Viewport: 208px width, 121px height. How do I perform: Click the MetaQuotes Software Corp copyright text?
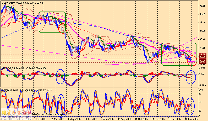pos(47,114)
